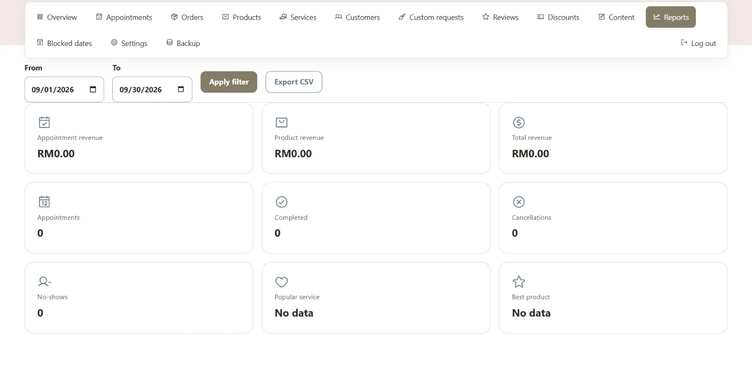
Task: Click the From date 09/01/2026 field
Action: pyautogui.click(x=64, y=89)
